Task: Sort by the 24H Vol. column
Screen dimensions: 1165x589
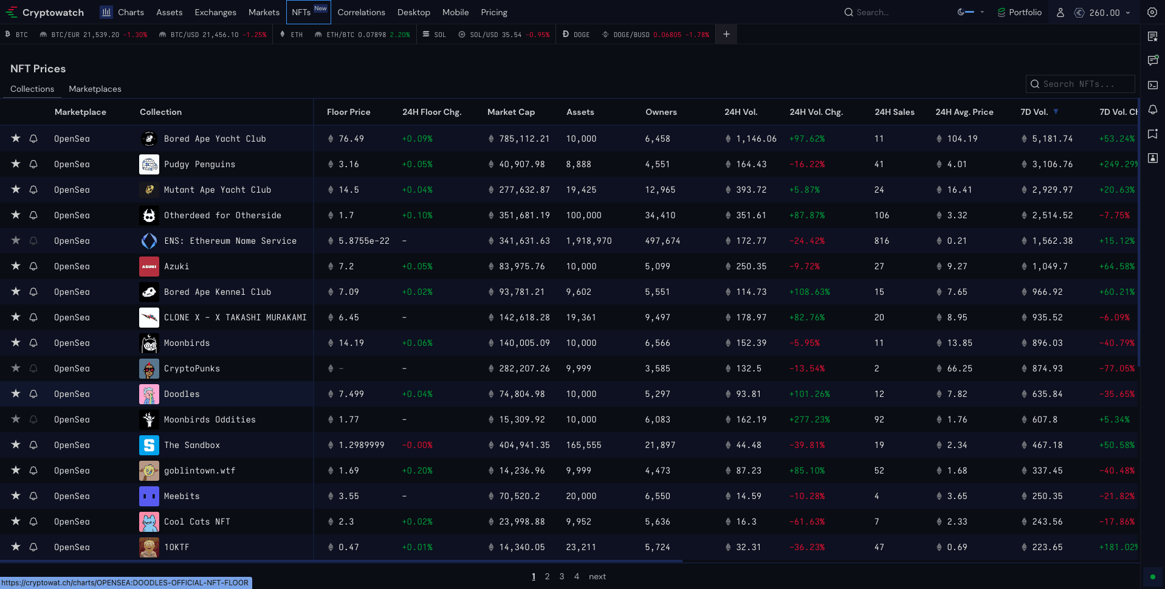Action: pyautogui.click(x=741, y=112)
